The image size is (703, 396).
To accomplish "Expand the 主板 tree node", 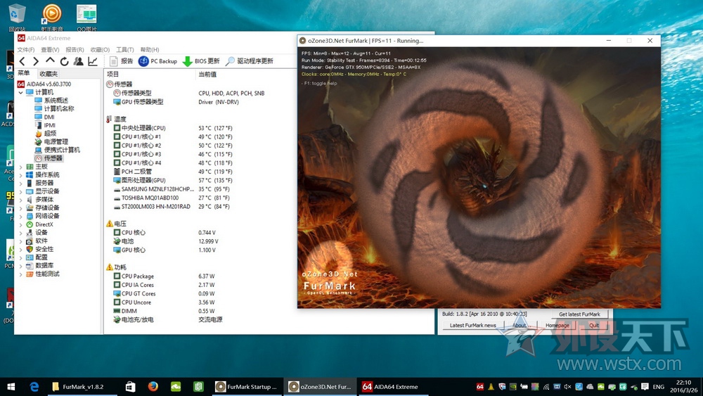I will [20, 167].
